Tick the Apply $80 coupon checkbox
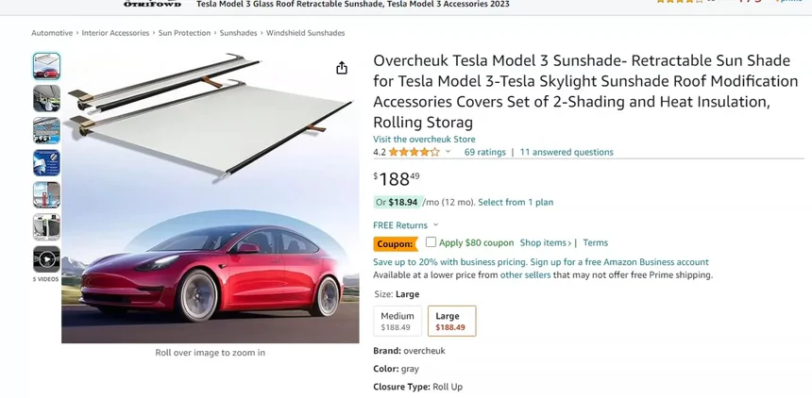 point(431,242)
